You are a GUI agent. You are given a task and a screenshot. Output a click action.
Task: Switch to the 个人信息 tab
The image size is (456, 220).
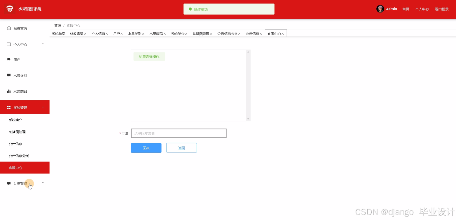coord(98,34)
